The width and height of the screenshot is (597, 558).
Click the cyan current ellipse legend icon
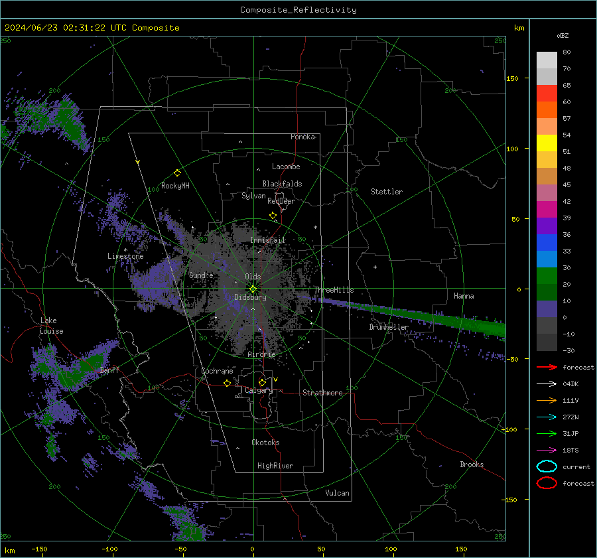[x=547, y=466]
